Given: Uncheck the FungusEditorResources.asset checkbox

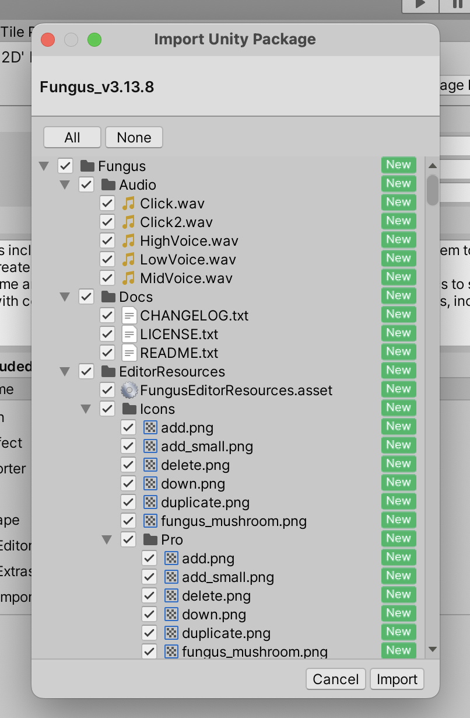Looking at the screenshot, I should tap(107, 391).
